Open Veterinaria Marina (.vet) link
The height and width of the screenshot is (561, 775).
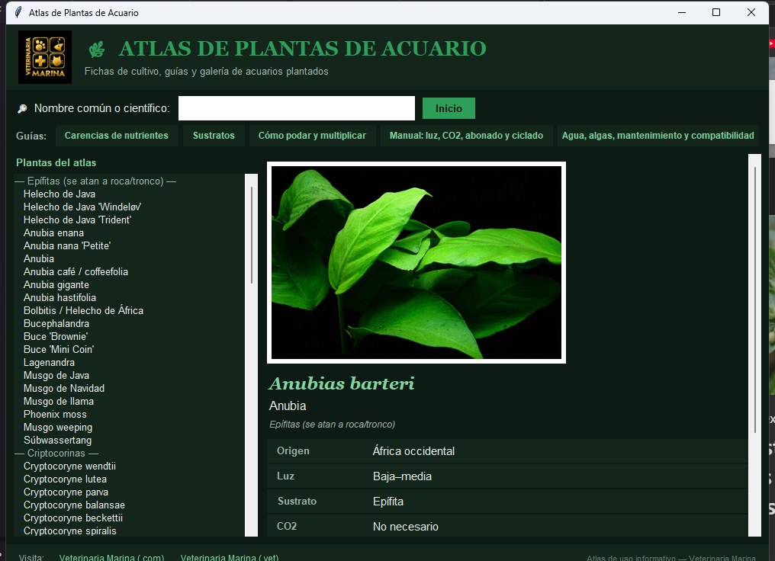pyautogui.click(x=230, y=557)
